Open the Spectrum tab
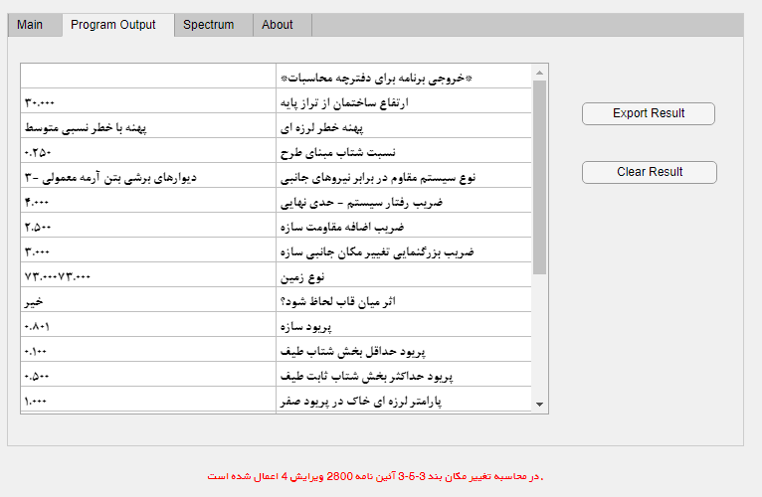The image size is (762, 497). click(208, 25)
